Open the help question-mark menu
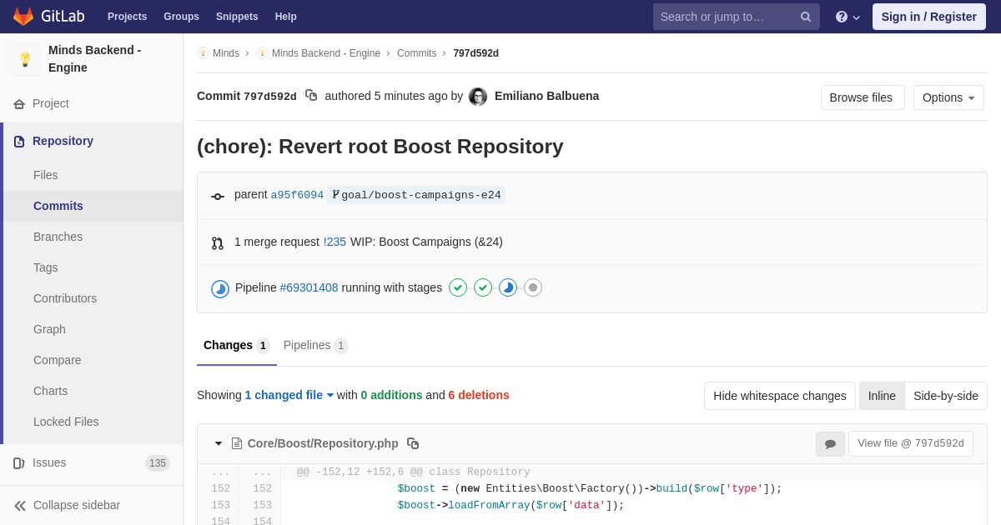 point(848,17)
